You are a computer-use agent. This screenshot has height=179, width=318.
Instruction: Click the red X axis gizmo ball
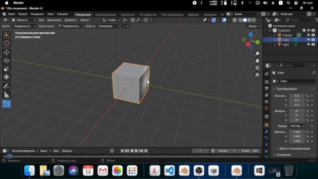coord(248,44)
